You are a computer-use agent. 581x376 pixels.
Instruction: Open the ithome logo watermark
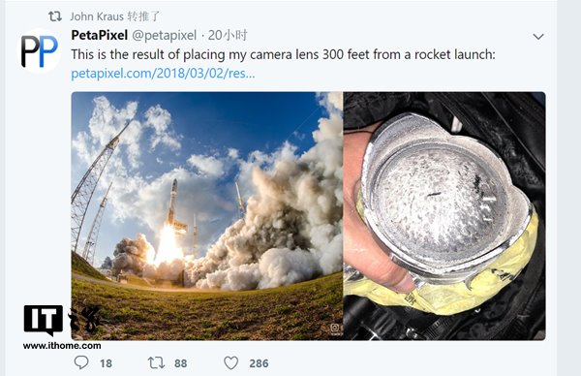[62, 320]
